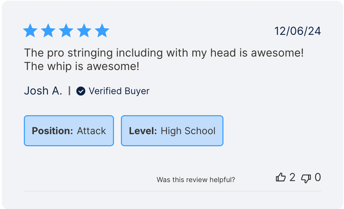This screenshot has width=344, height=209.
Task: Click the fourth rating star
Action: click(x=84, y=31)
